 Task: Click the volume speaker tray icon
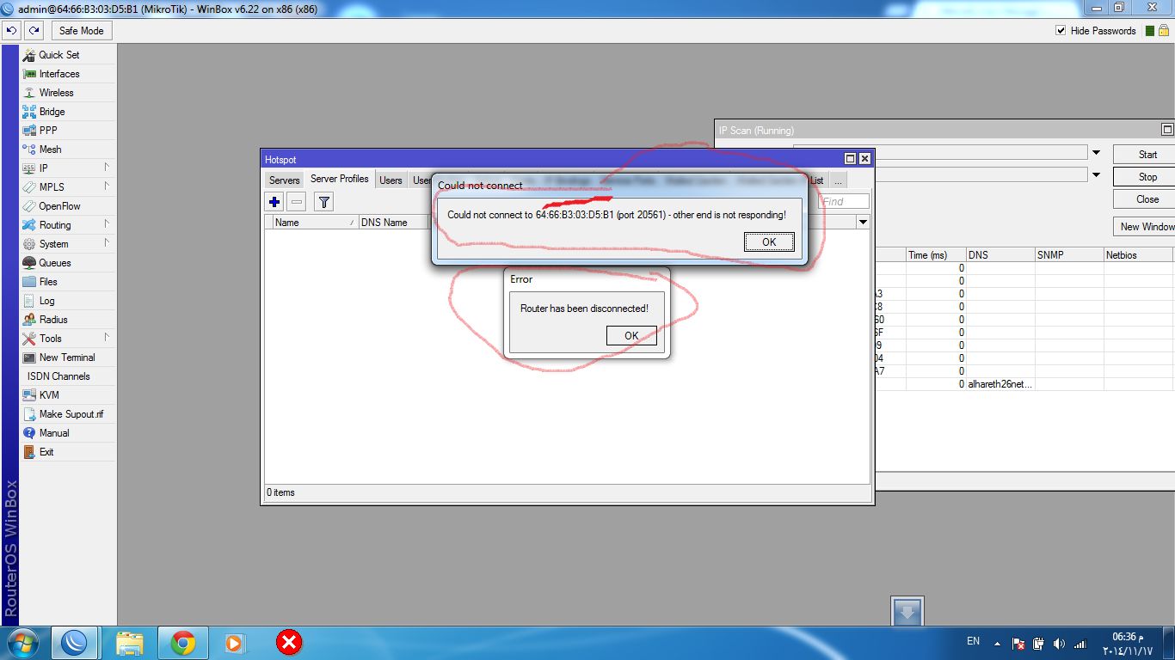[x=1058, y=643]
